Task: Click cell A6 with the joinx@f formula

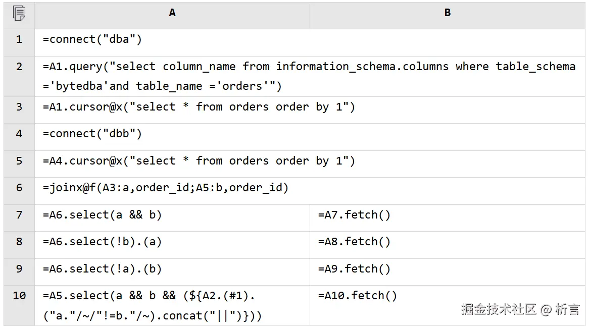Action: pos(166,188)
